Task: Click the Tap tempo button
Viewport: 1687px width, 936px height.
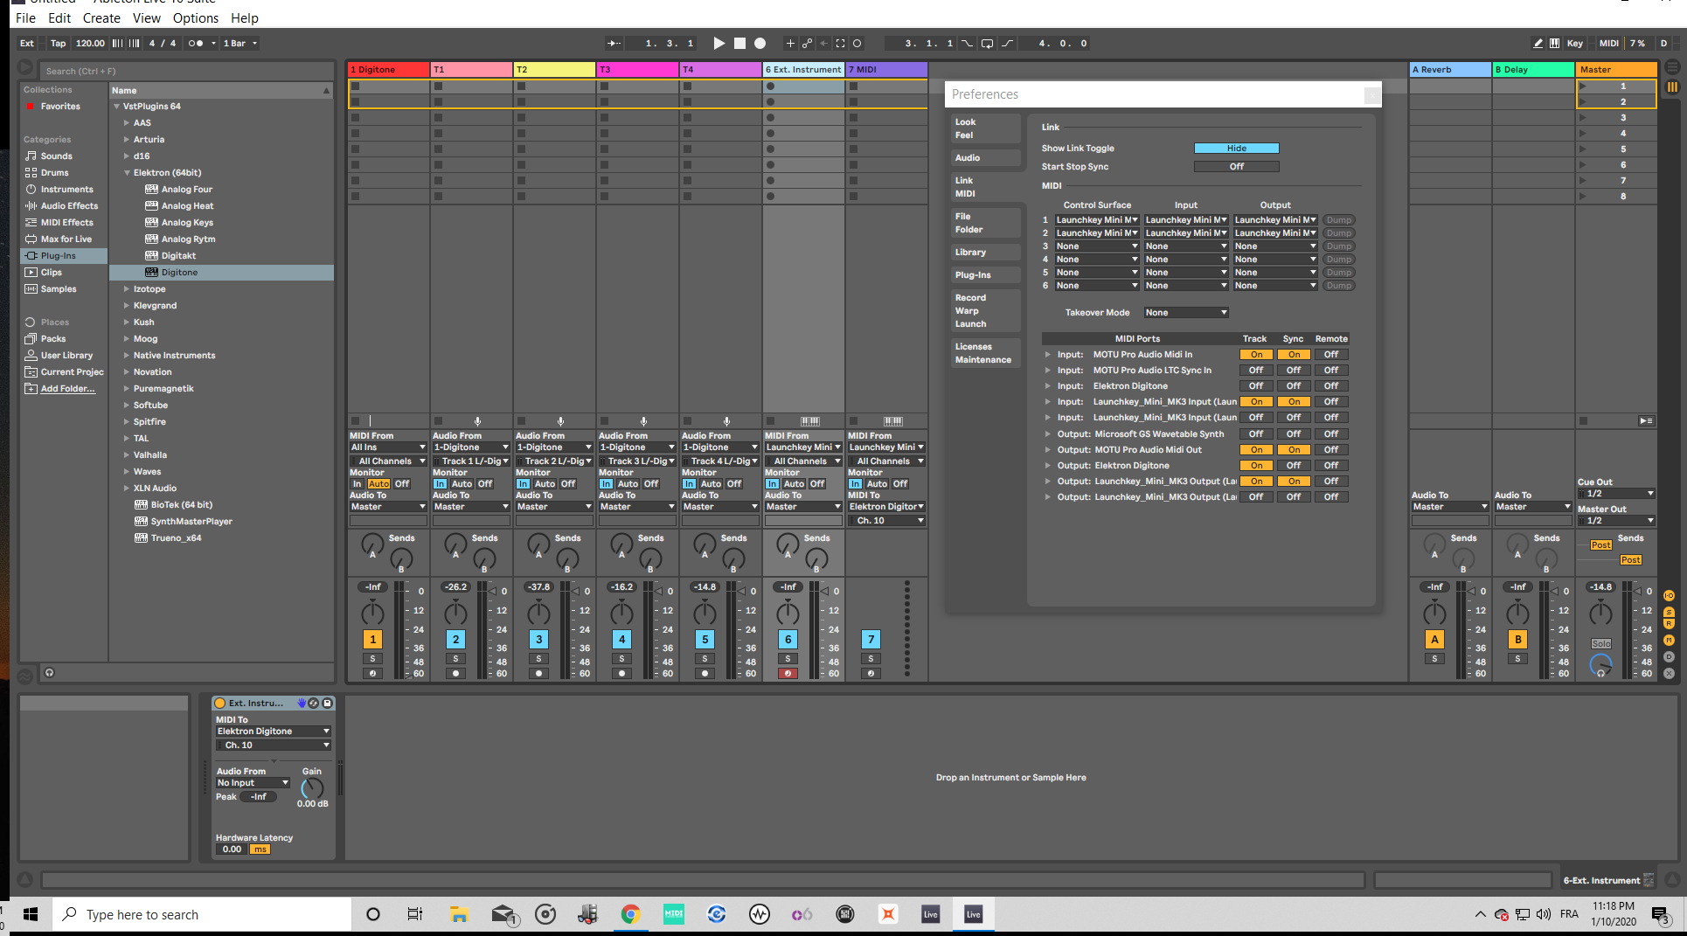Action: (58, 43)
